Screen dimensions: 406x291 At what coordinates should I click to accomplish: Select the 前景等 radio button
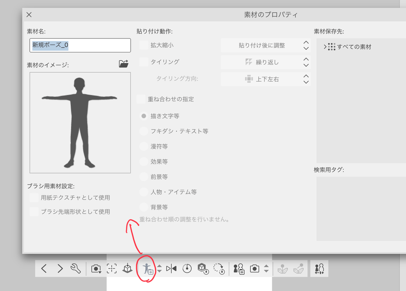(144, 177)
